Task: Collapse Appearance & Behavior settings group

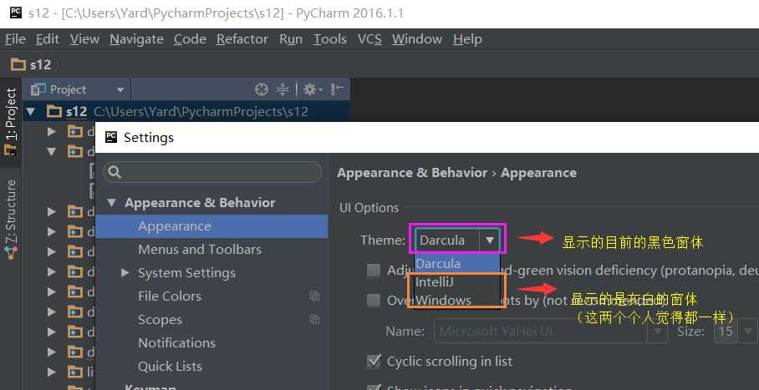Action: coord(112,203)
